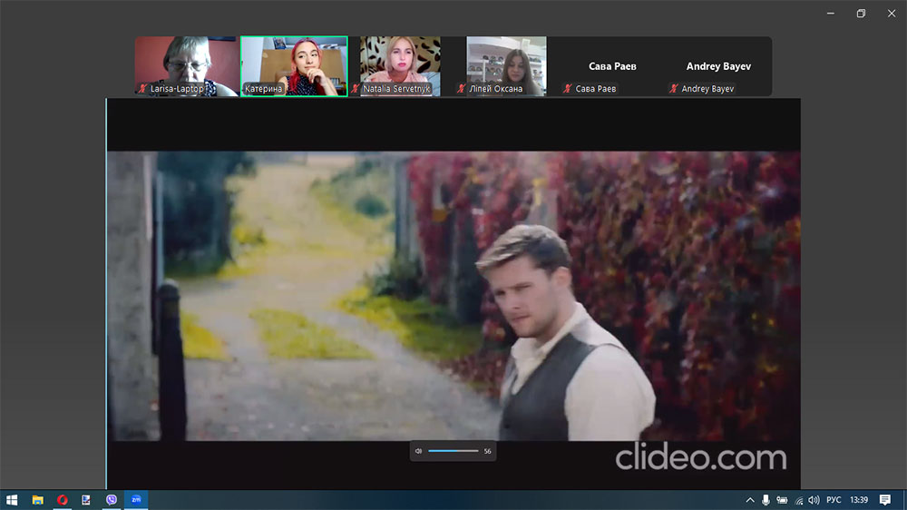
Task: Click muted mic icon beside Larisa-Laptop
Action: point(142,89)
